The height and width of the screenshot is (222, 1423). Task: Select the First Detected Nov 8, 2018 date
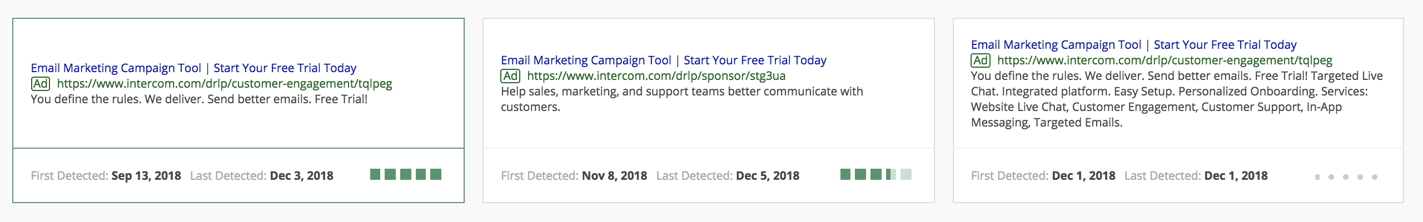pos(614,176)
